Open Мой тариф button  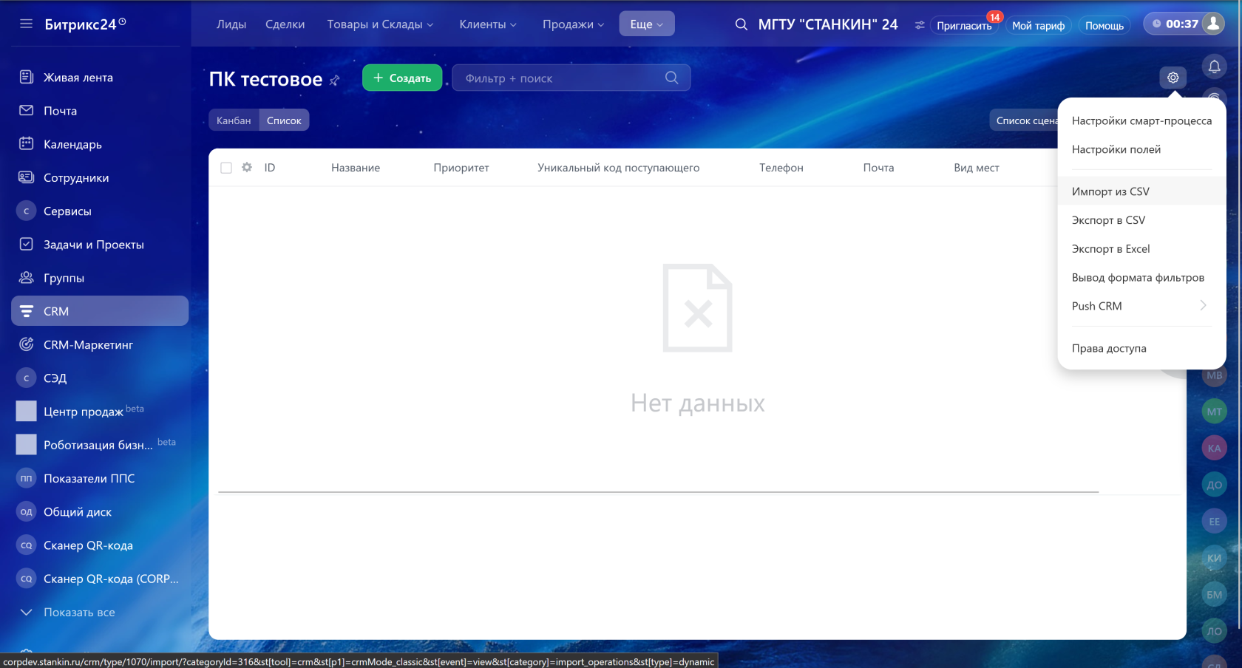1038,25
